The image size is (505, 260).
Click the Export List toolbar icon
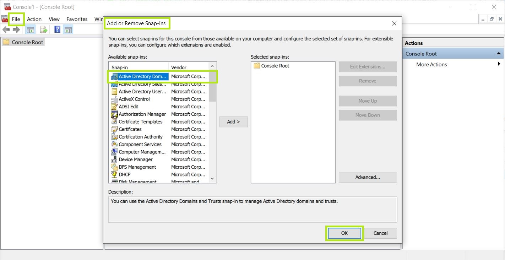(x=44, y=30)
